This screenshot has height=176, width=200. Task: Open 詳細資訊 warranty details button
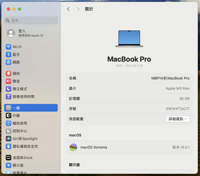pyautogui.click(x=178, y=119)
